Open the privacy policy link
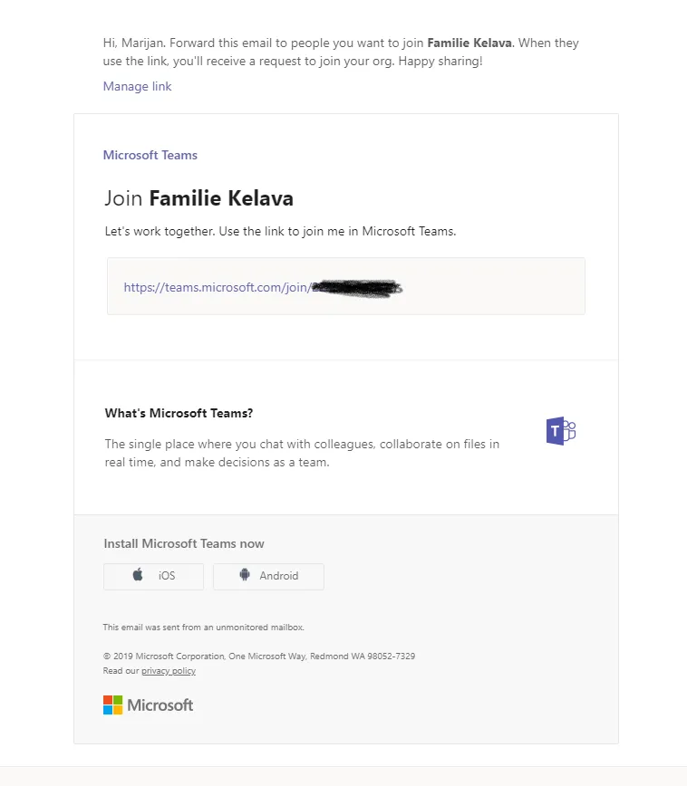This screenshot has height=786, width=687. click(169, 671)
